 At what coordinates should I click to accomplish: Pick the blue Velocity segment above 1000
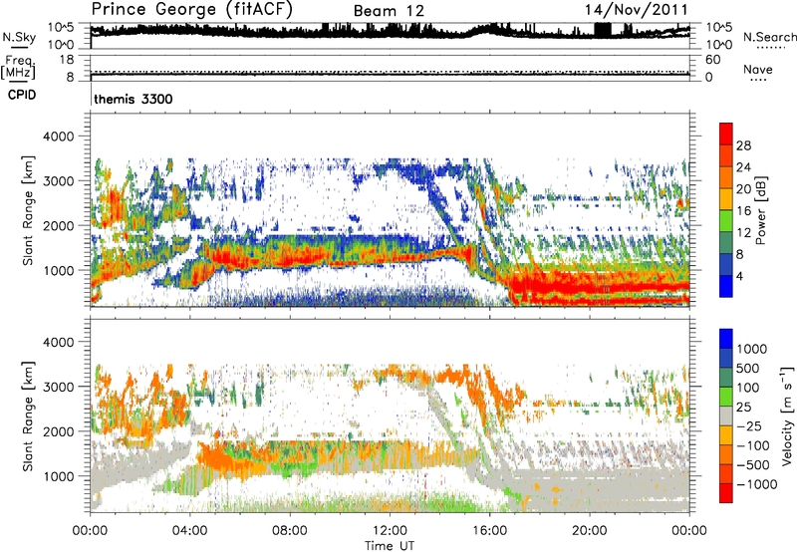pyautogui.click(x=726, y=339)
